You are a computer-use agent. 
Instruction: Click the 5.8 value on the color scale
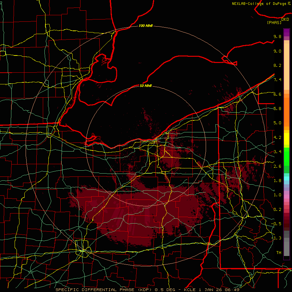[x=277, y=109]
